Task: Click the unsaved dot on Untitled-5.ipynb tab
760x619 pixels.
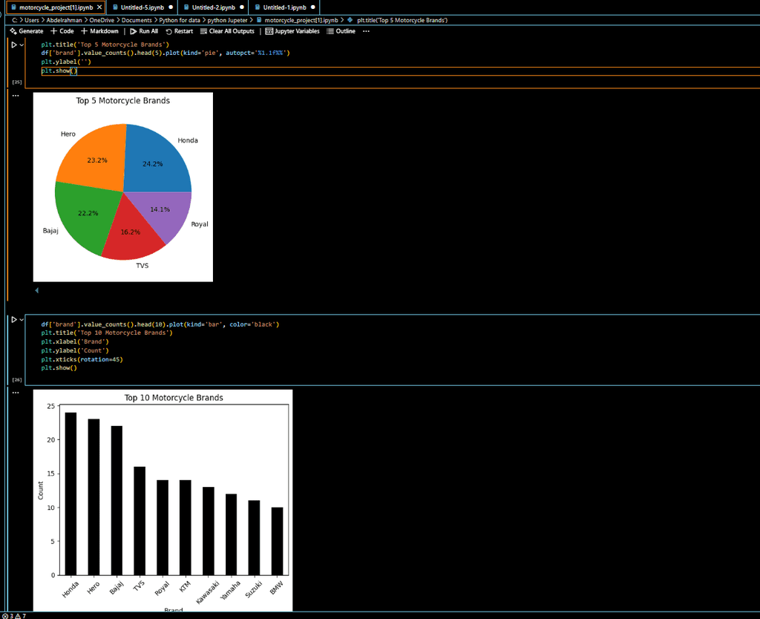Action: pyautogui.click(x=171, y=7)
